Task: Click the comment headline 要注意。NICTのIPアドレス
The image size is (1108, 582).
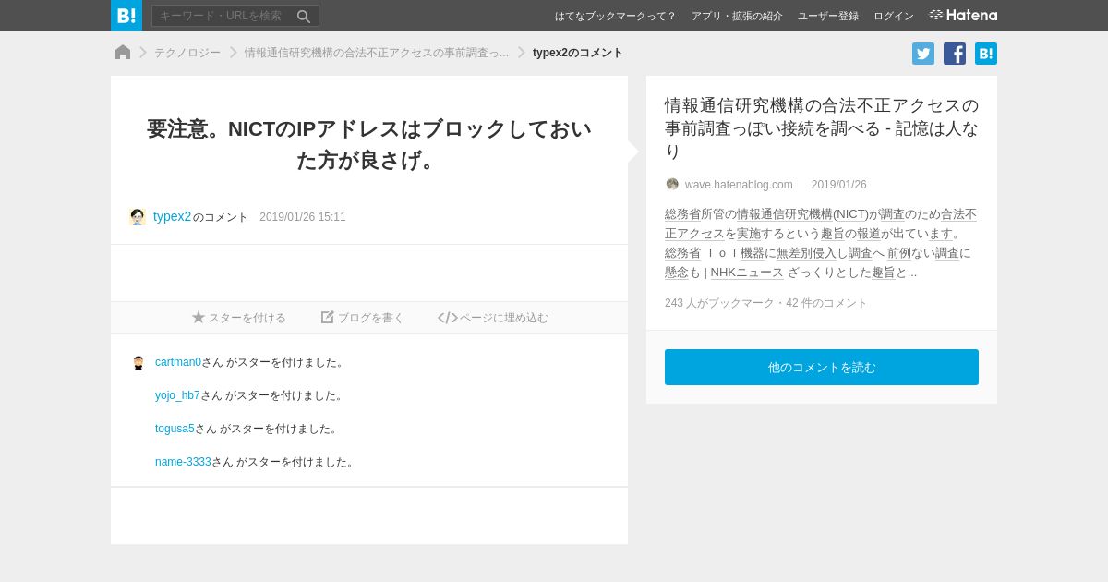Action: click(x=369, y=144)
